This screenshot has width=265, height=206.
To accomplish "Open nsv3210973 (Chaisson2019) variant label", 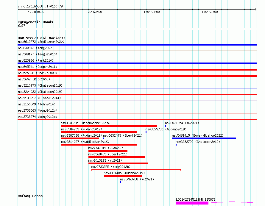I will [x=40, y=85].
